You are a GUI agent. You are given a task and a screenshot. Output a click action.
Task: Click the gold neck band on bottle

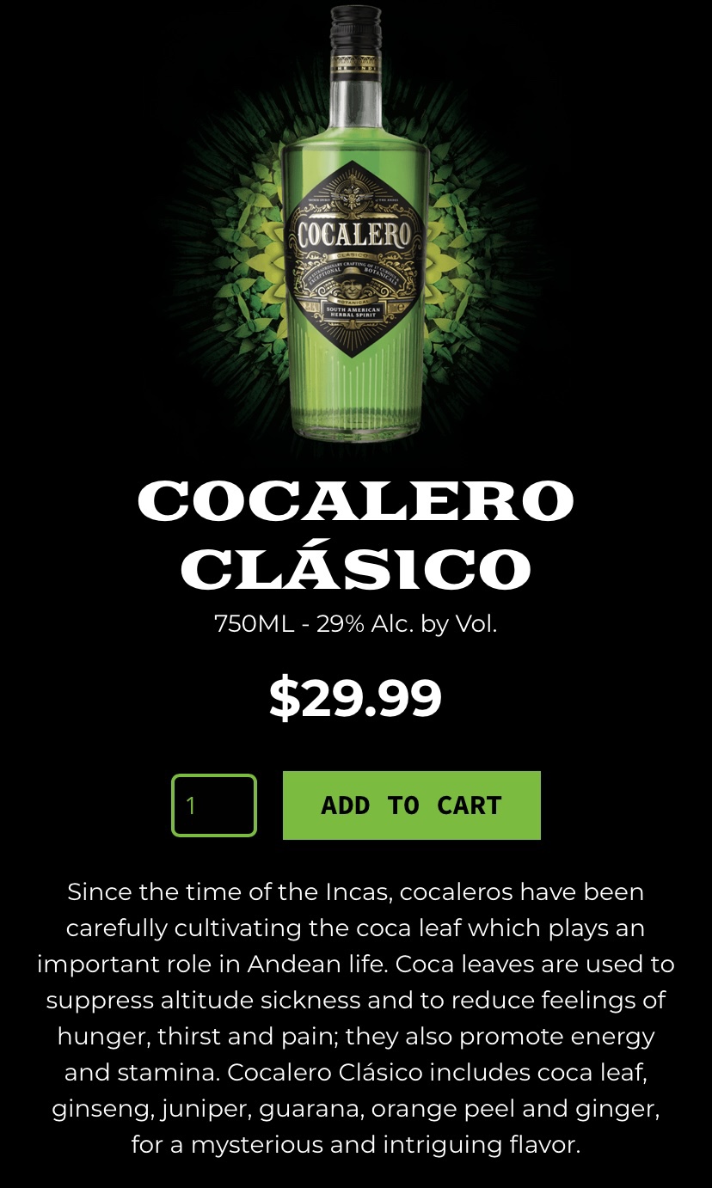point(356,66)
